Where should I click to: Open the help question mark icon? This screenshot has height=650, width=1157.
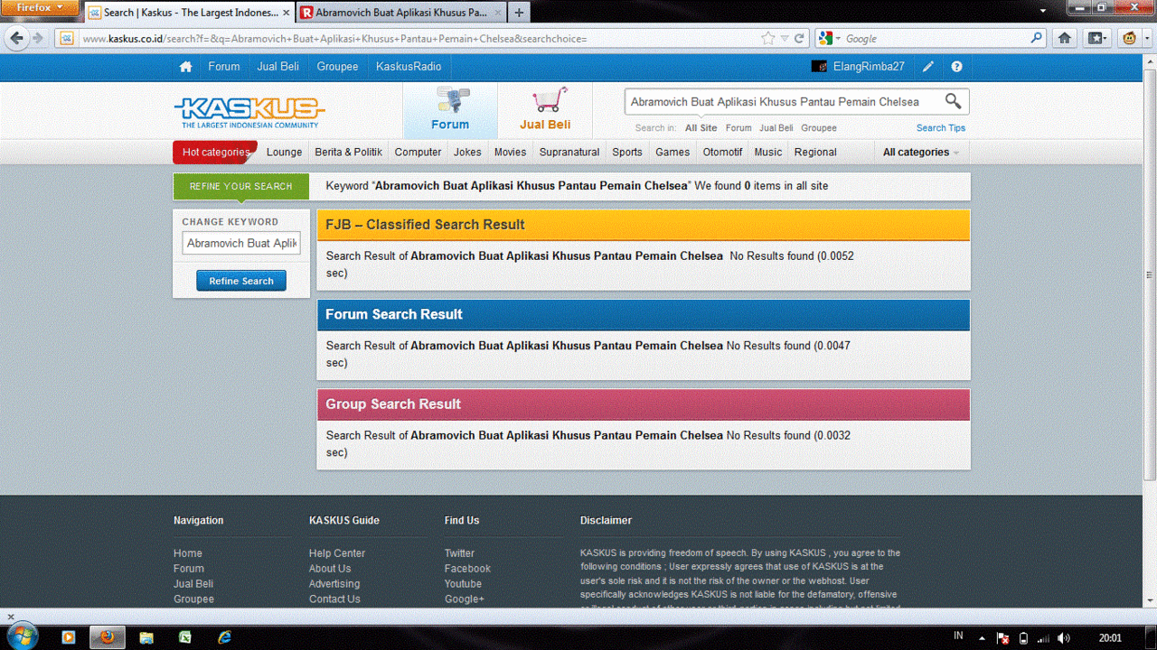point(956,67)
